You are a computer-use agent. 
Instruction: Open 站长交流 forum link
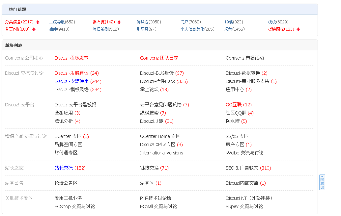pyautogui.click(x=64, y=168)
